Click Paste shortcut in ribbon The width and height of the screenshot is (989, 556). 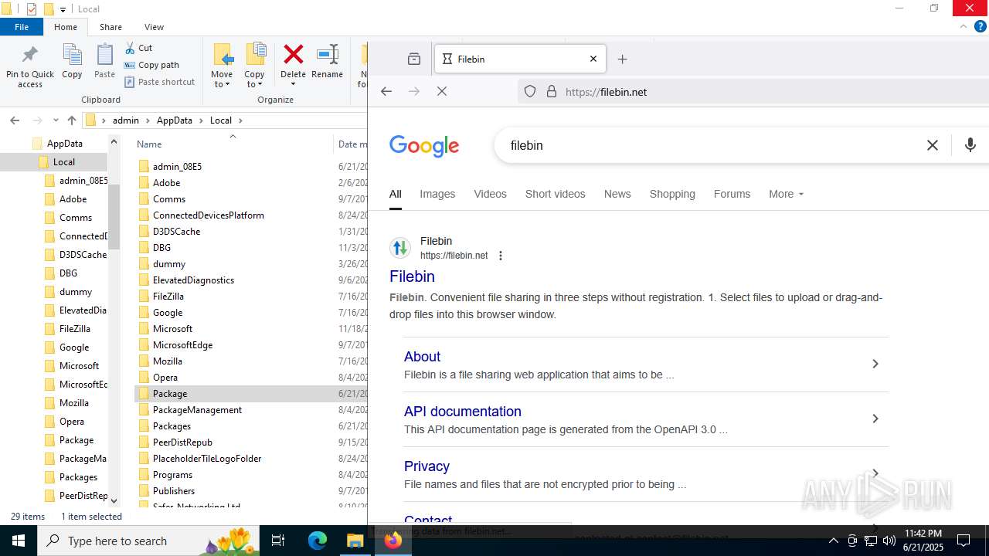[x=159, y=82]
